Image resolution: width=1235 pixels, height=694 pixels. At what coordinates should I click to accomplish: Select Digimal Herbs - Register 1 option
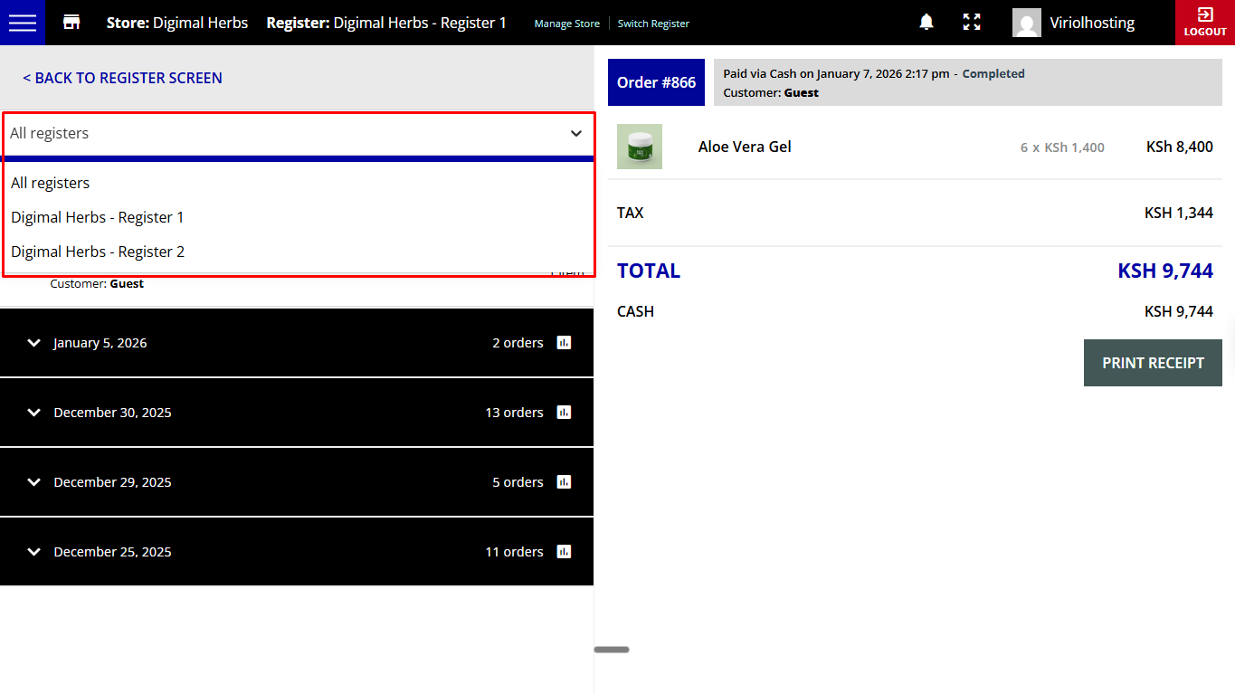pos(98,217)
